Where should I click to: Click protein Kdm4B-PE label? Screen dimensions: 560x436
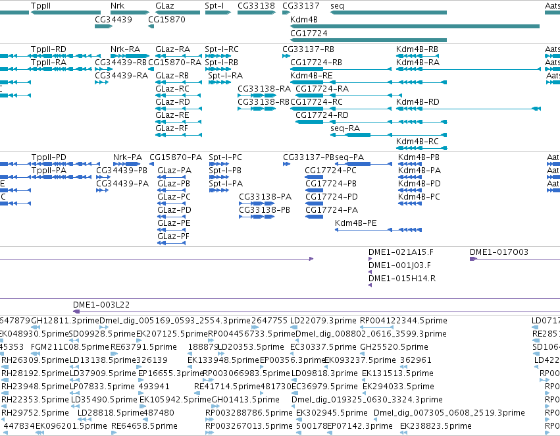pyautogui.click(x=356, y=223)
